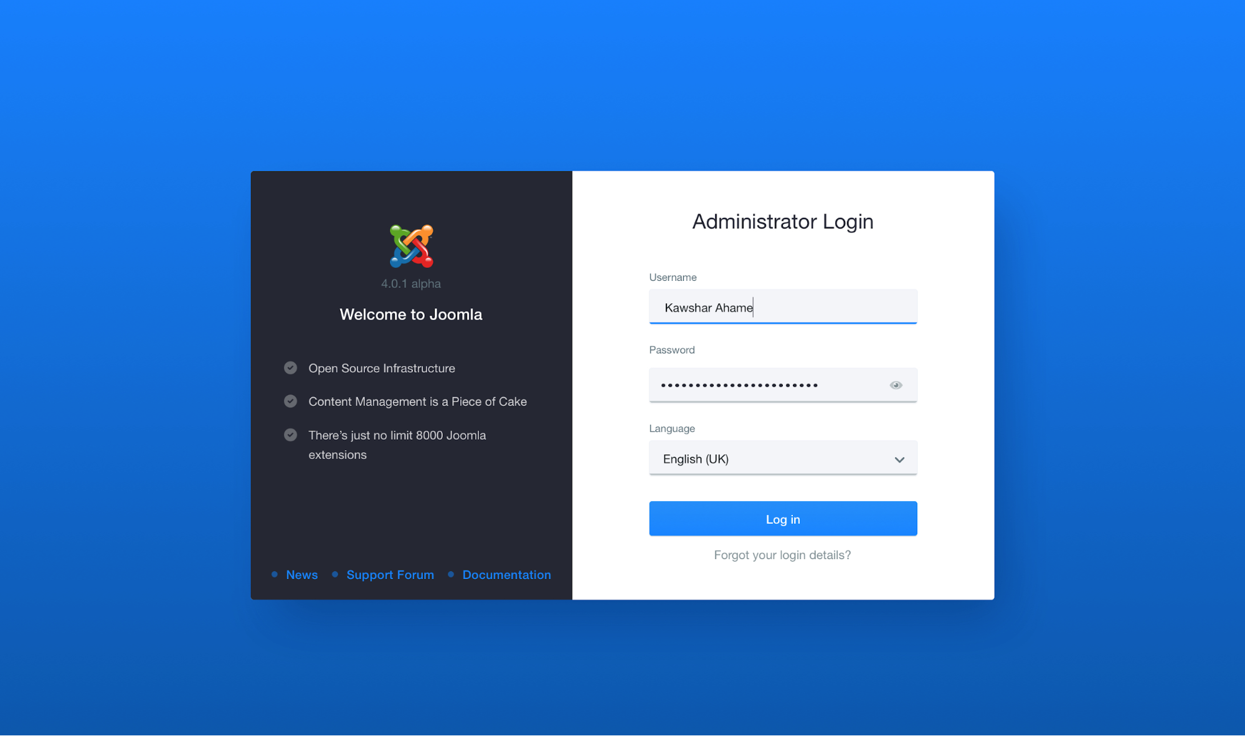Image resolution: width=1245 pixels, height=736 pixels.
Task: Click the Log in button
Action: tap(783, 519)
